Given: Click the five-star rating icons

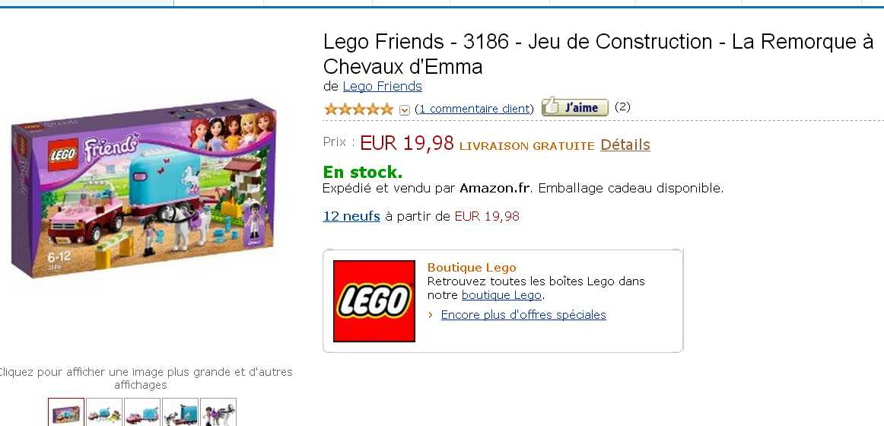Looking at the screenshot, I should 358,109.
